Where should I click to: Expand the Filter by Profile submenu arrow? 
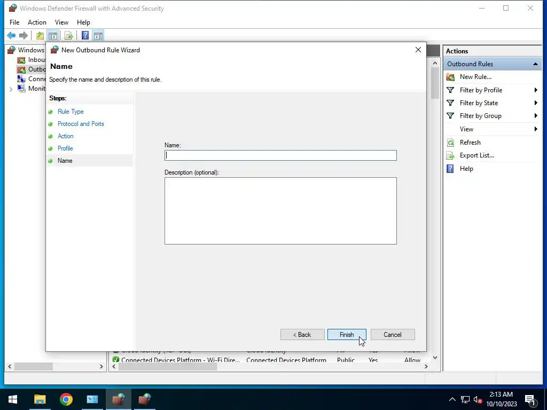click(536, 90)
